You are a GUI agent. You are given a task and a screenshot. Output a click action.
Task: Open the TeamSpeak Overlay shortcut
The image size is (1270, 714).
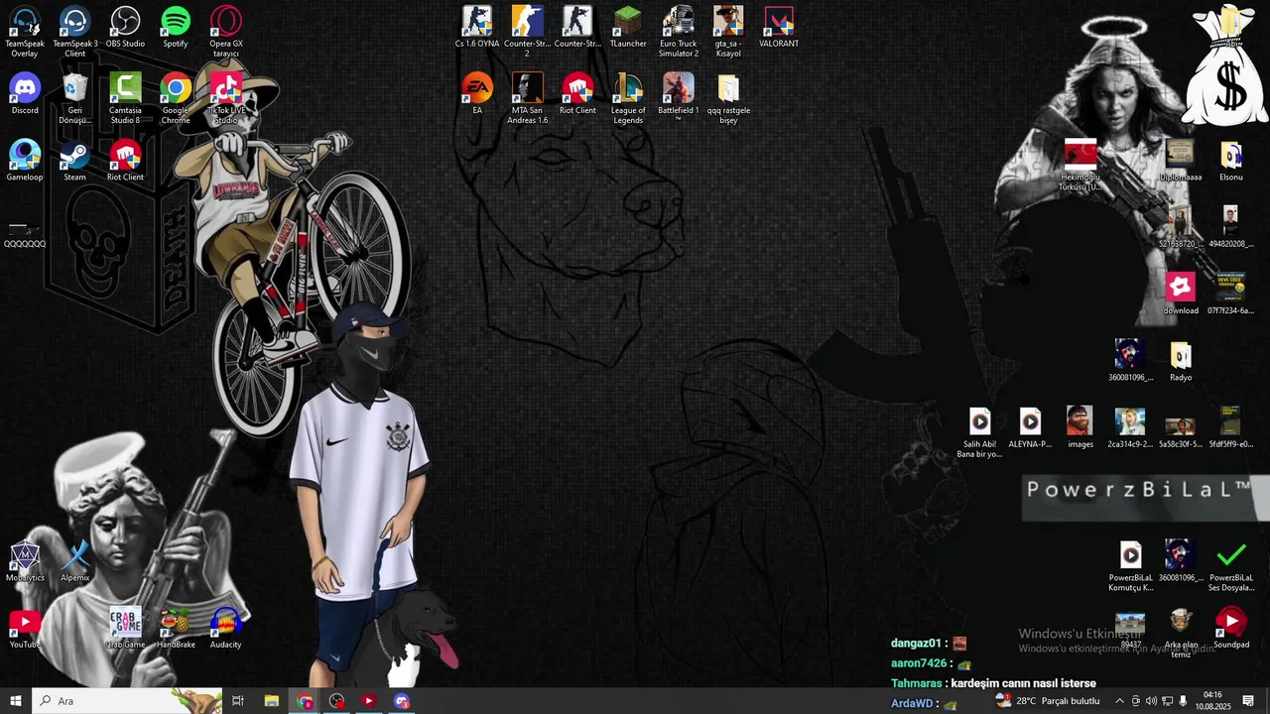25,32
